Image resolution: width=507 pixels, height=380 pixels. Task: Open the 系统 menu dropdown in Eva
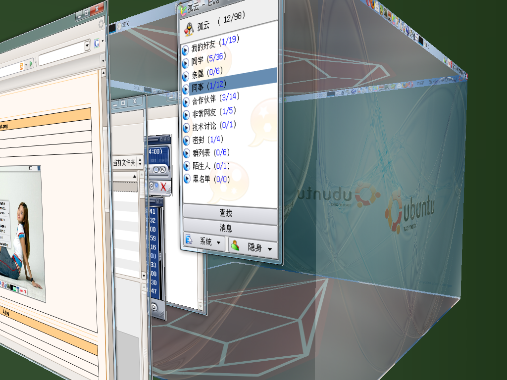click(204, 241)
